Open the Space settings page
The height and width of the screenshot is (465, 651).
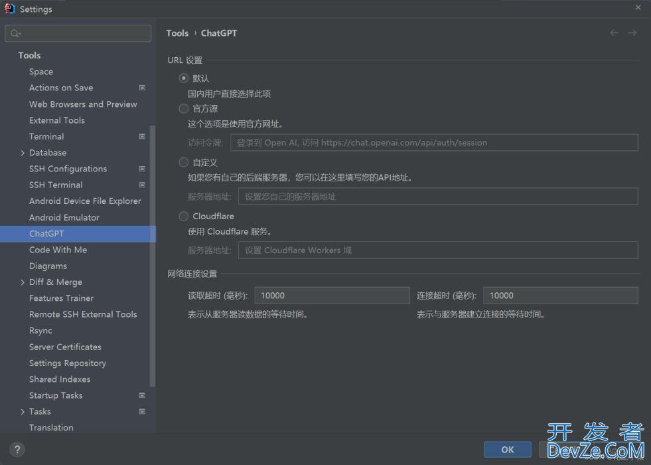41,72
